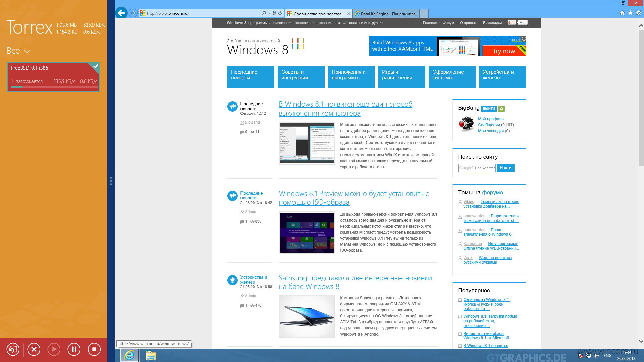The height and width of the screenshot is (362, 644).
Task: Open Samsung новинки article headline
Action: pyautogui.click(x=355, y=282)
